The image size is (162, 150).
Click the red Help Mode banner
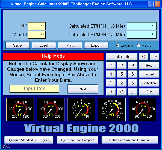(54, 56)
